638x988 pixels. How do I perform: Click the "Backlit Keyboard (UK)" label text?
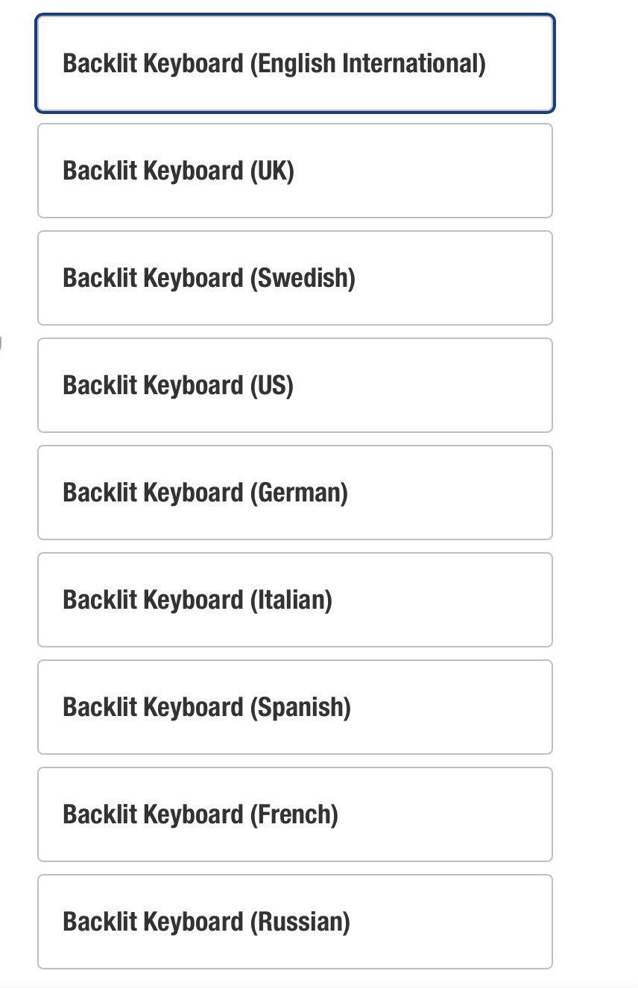coord(178,171)
